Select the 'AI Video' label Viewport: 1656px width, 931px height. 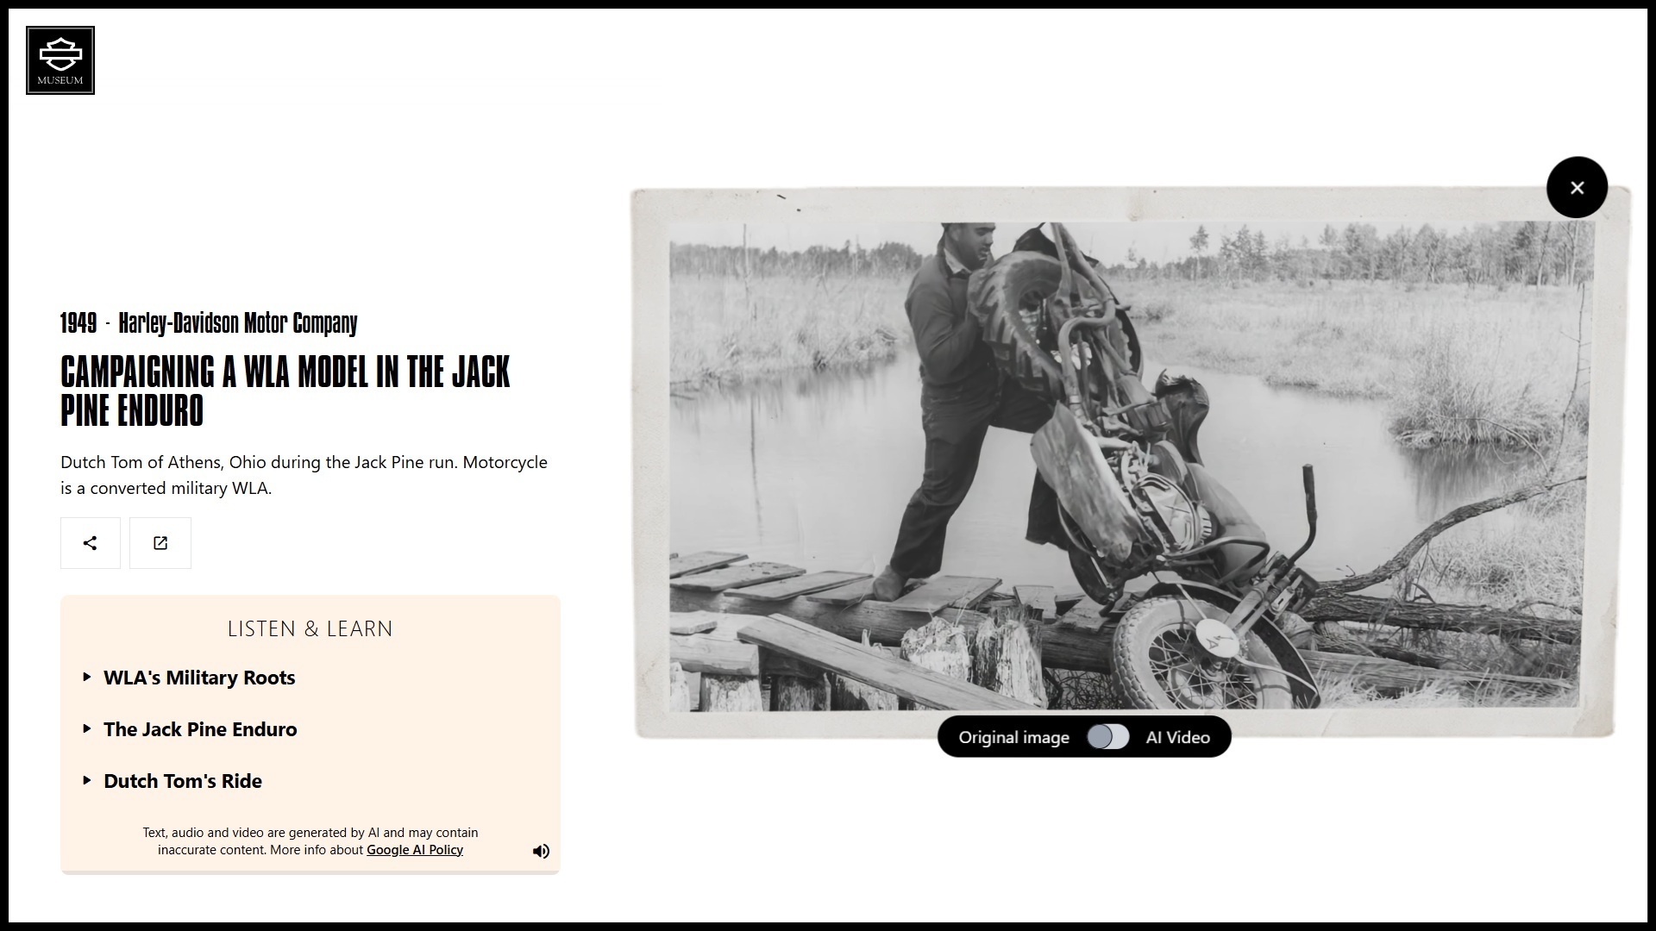click(x=1177, y=738)
